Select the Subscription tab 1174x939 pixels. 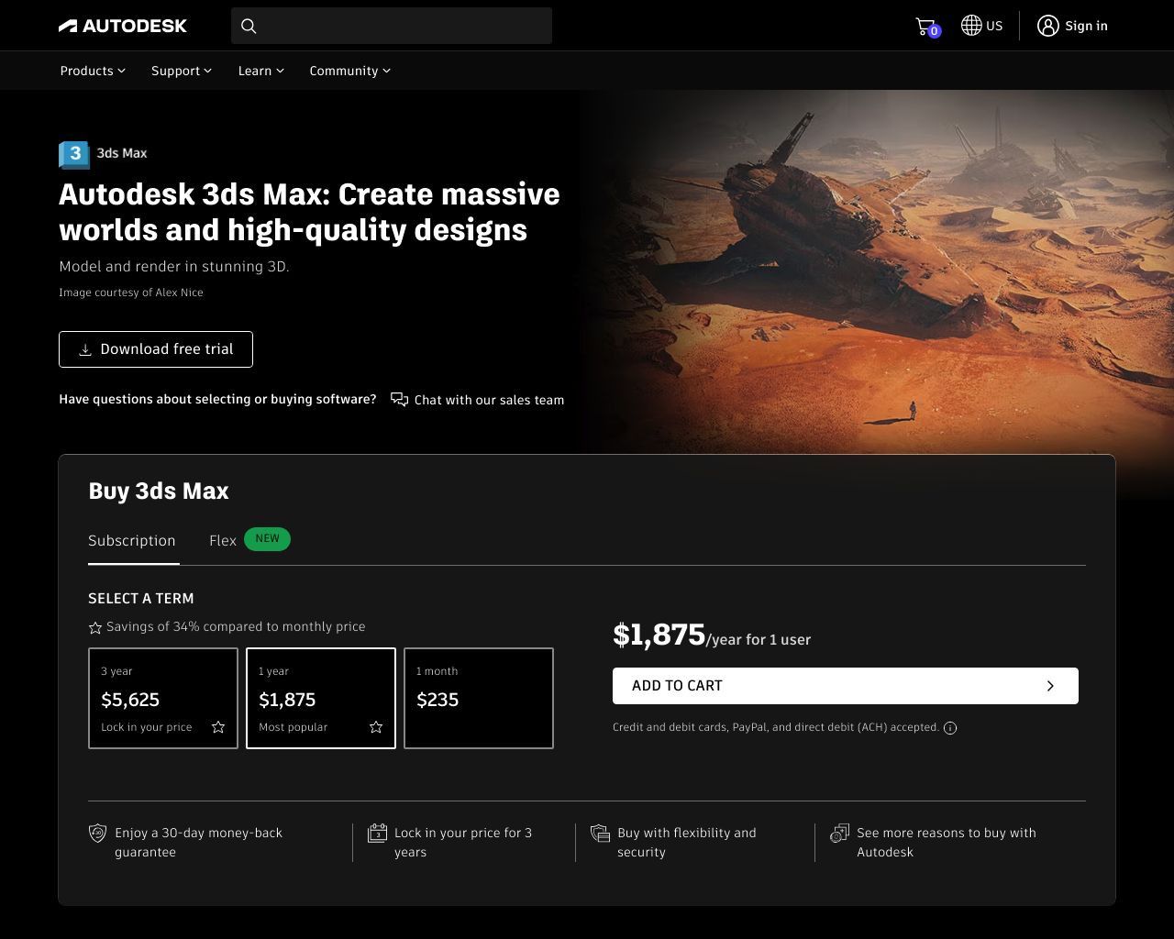point(132,541)
